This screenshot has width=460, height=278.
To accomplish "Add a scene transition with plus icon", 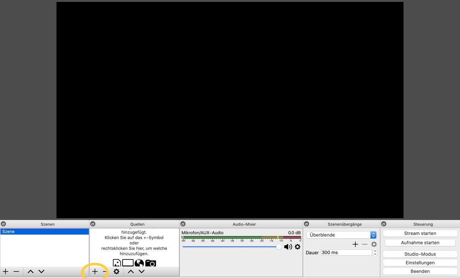I will (x=355, y=244).
